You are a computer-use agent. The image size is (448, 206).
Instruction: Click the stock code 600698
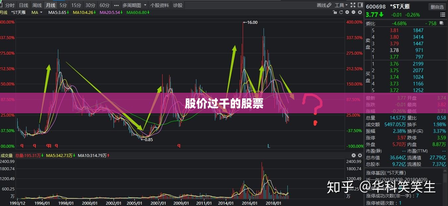point(376,7)
